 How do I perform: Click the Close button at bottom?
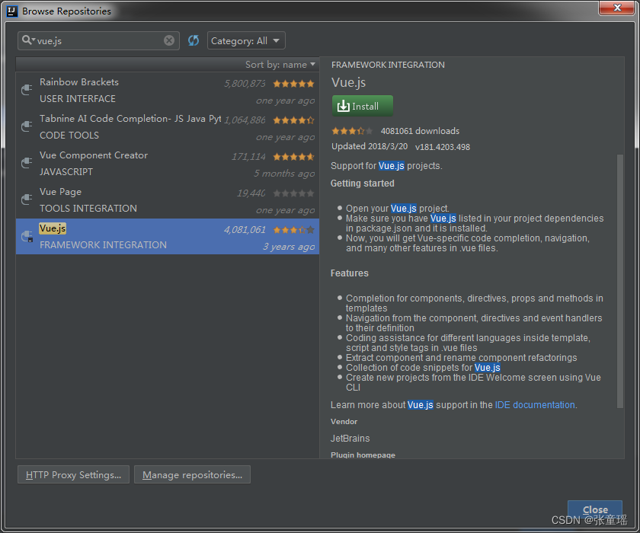click(595, 509)
